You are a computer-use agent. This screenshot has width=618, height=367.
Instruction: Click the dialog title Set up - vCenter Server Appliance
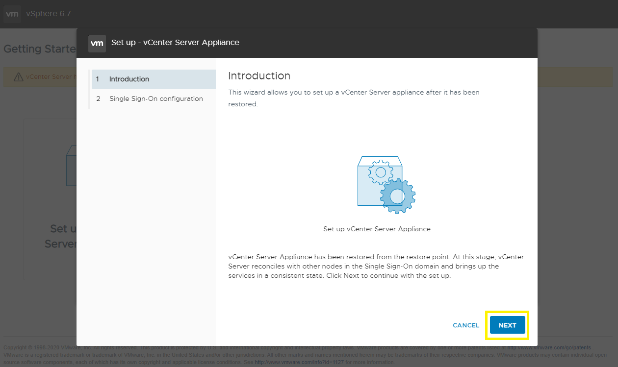pos(176,43)
